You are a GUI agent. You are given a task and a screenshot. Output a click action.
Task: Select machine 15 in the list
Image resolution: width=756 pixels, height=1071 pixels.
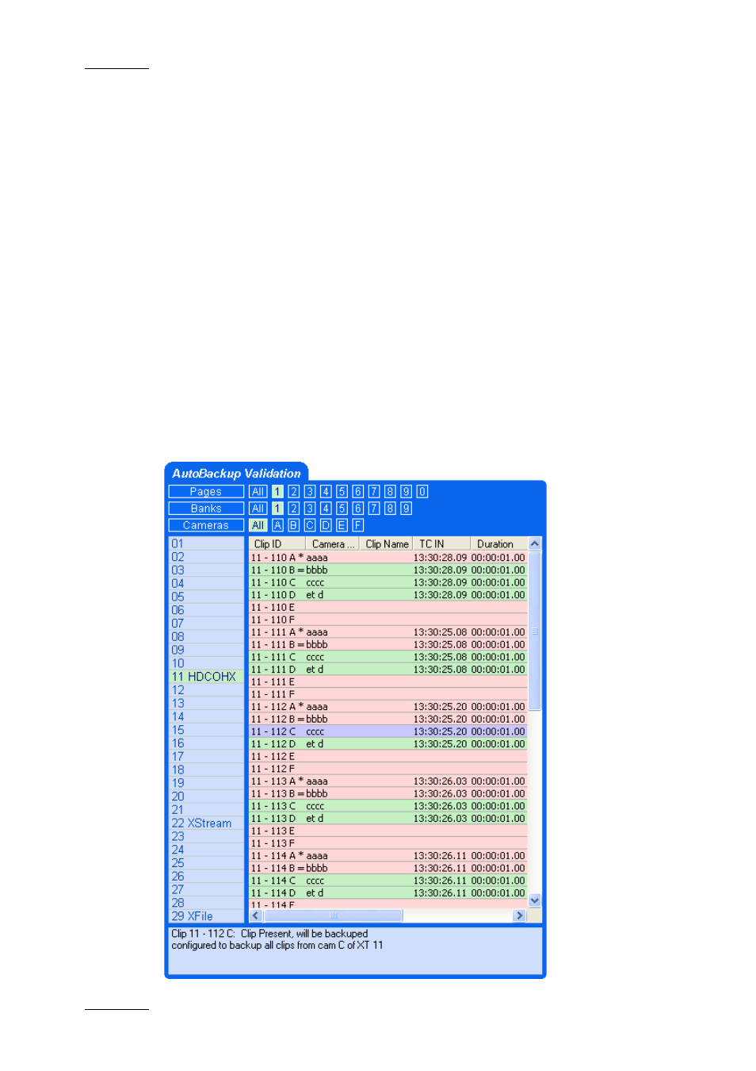tap(206, 730)
